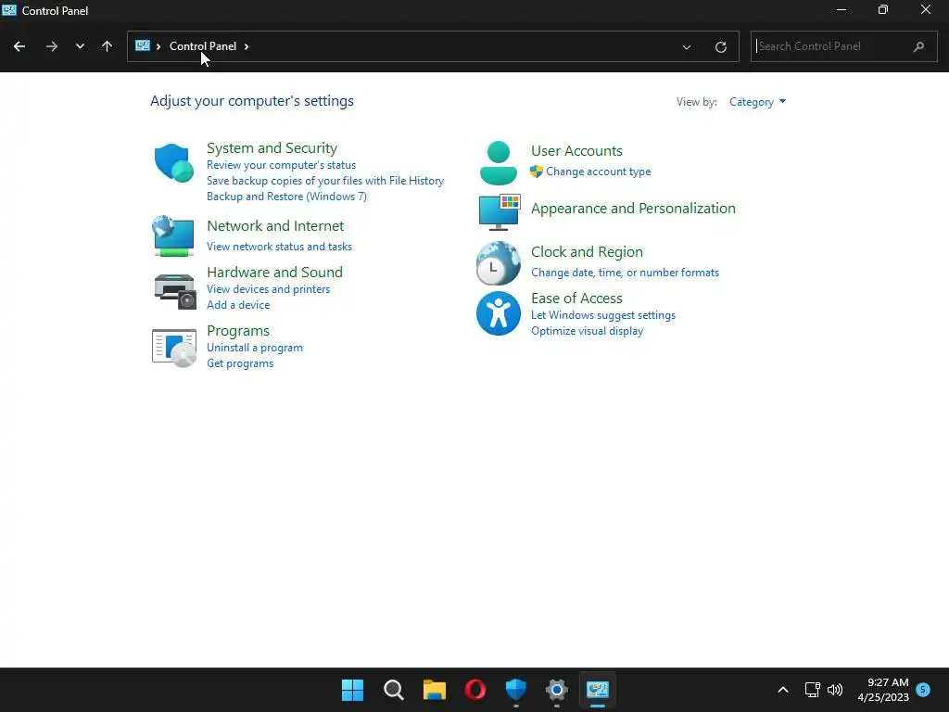Open Clock and Region category
The height and width of the screenshot is (712, 949).
tap(587, 252)
